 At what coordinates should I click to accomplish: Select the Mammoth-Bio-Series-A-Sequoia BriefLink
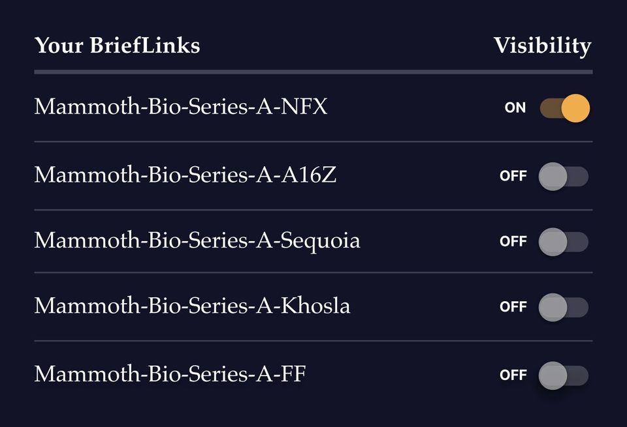[x=197, y=241]
